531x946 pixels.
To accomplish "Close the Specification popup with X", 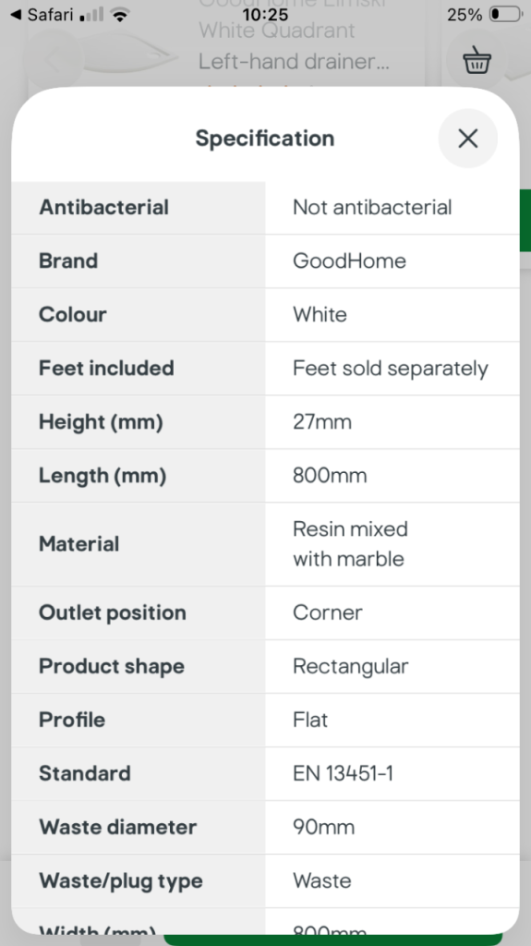I will (x=467, y=139).
